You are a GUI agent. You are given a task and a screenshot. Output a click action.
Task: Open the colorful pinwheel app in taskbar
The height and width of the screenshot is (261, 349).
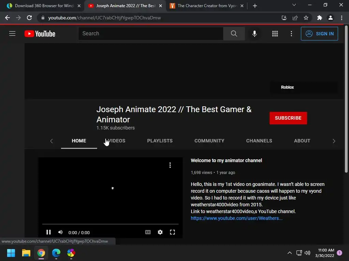[x=71, y=253]
